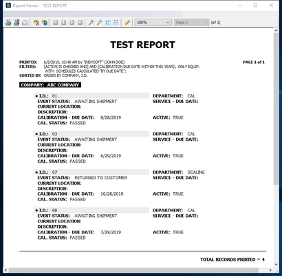Click the first export report icon
This screenshot has width=282, height=276.
[x=36, y=23]
